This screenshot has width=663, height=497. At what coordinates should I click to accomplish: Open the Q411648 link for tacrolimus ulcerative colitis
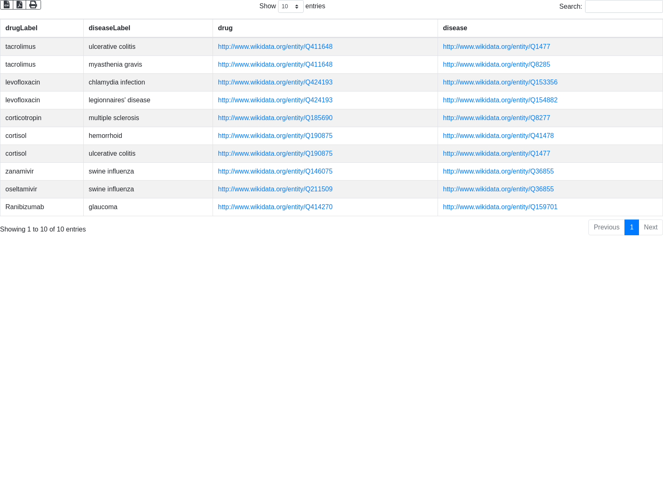coord(275,47)
